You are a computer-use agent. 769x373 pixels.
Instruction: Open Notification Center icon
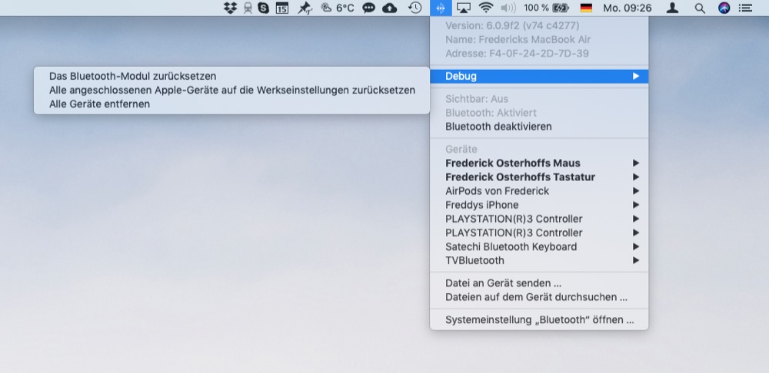coord(745,8)
